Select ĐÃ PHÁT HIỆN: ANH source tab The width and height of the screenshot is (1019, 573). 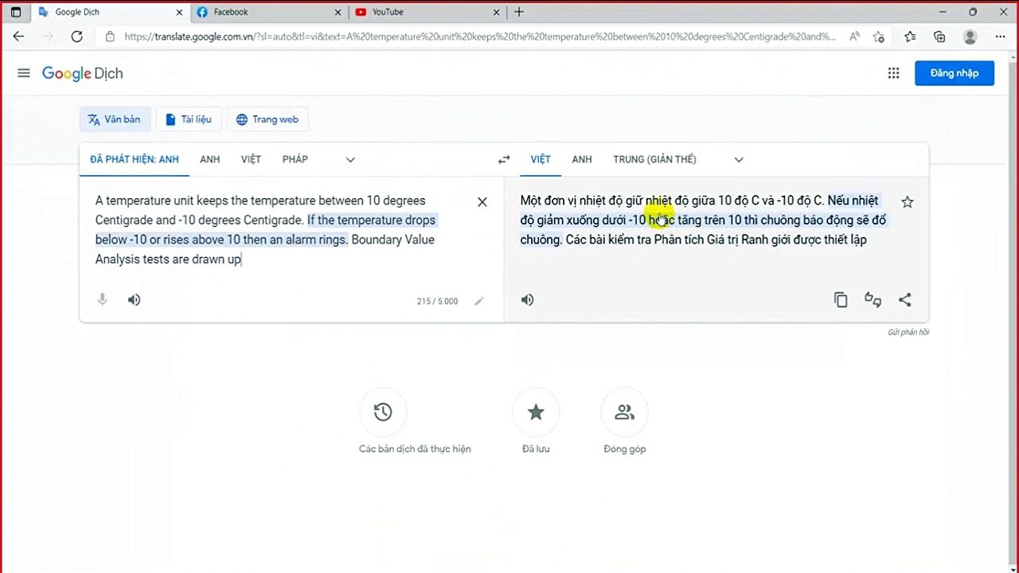pos(135,160)
